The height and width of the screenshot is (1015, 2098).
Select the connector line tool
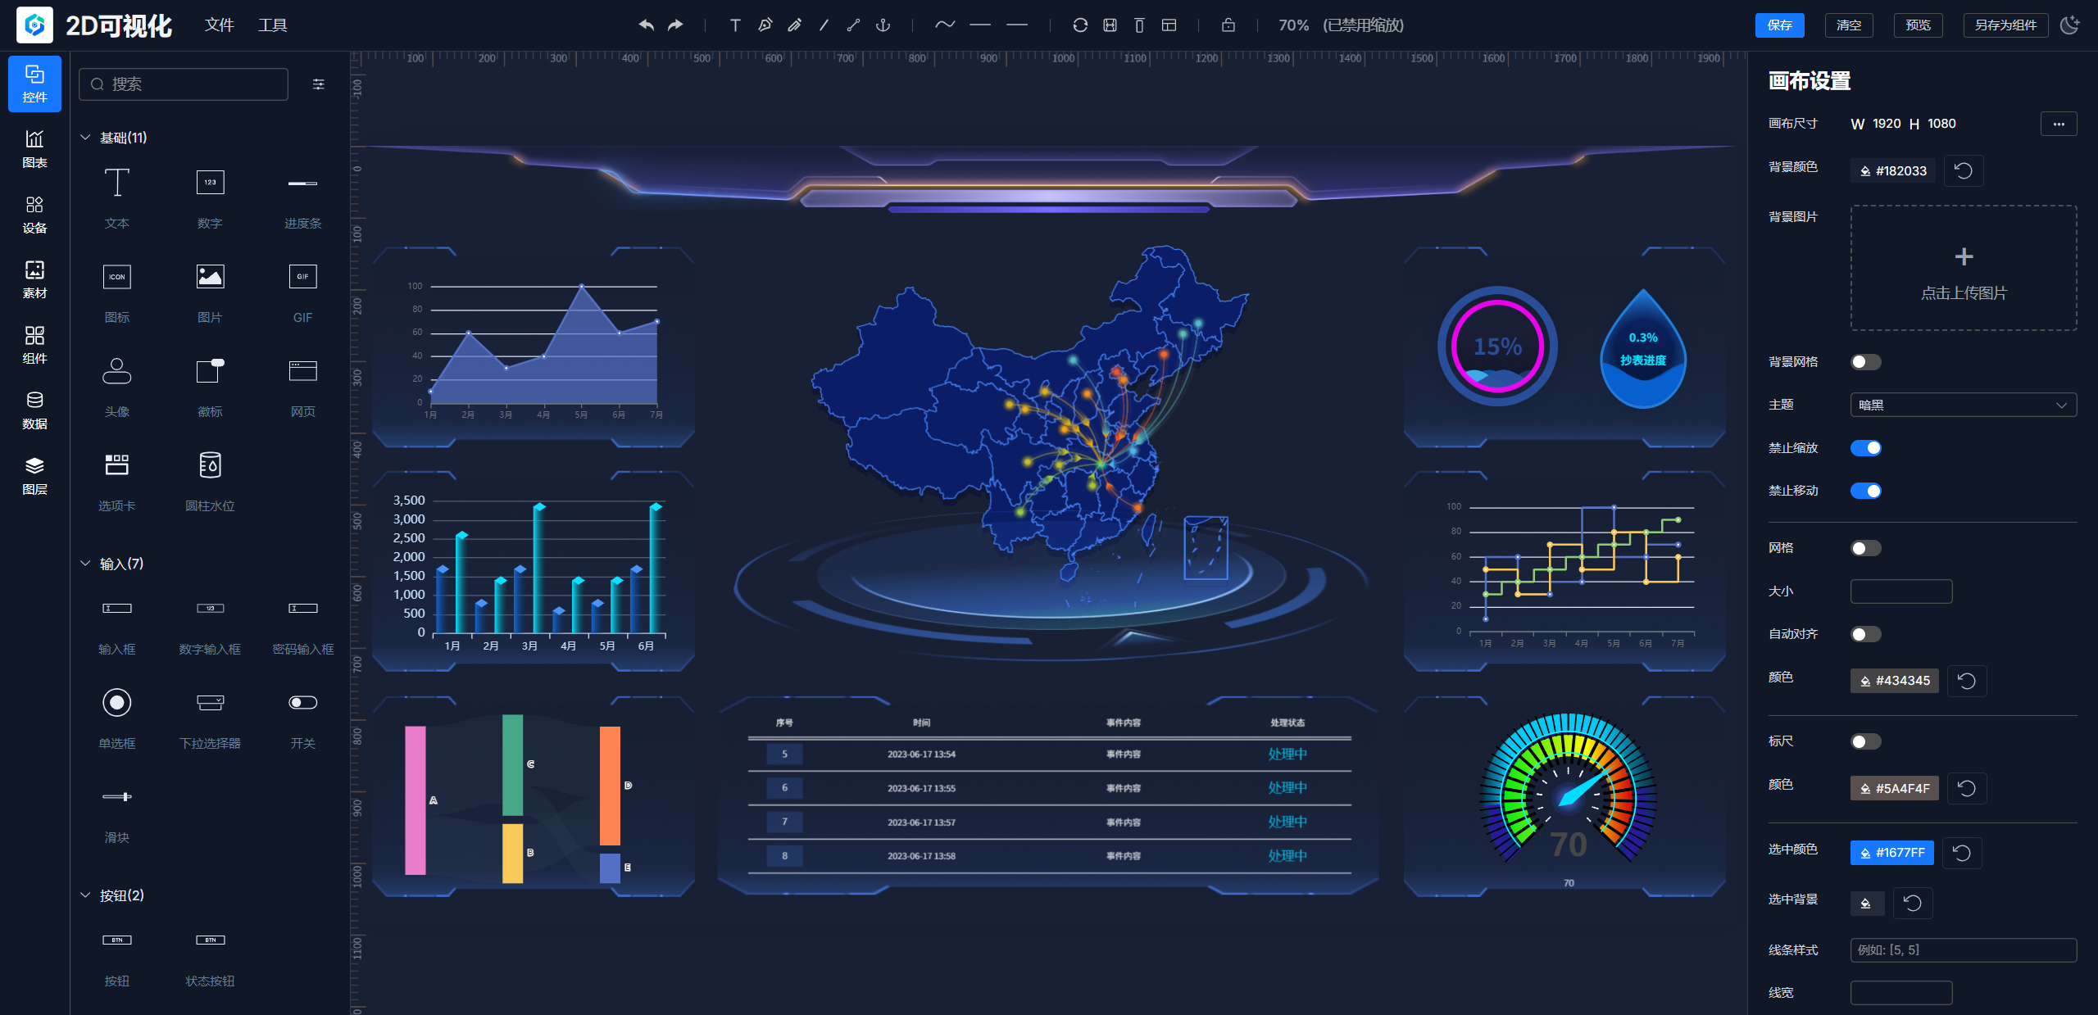coord(853,25)
